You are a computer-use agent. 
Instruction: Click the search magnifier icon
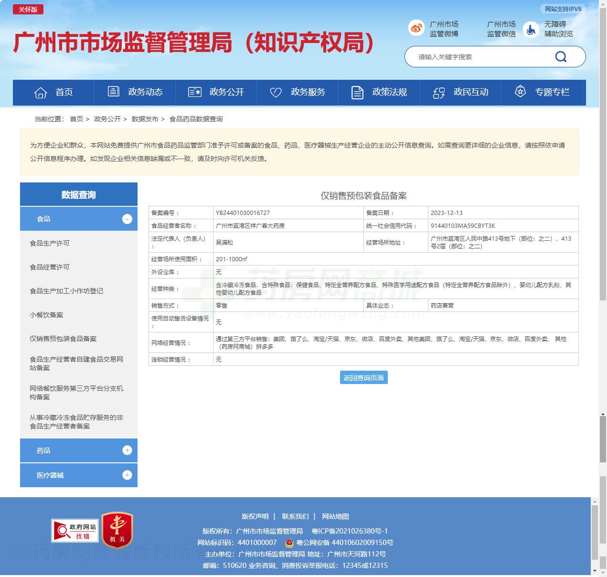[x=561, y=56]
